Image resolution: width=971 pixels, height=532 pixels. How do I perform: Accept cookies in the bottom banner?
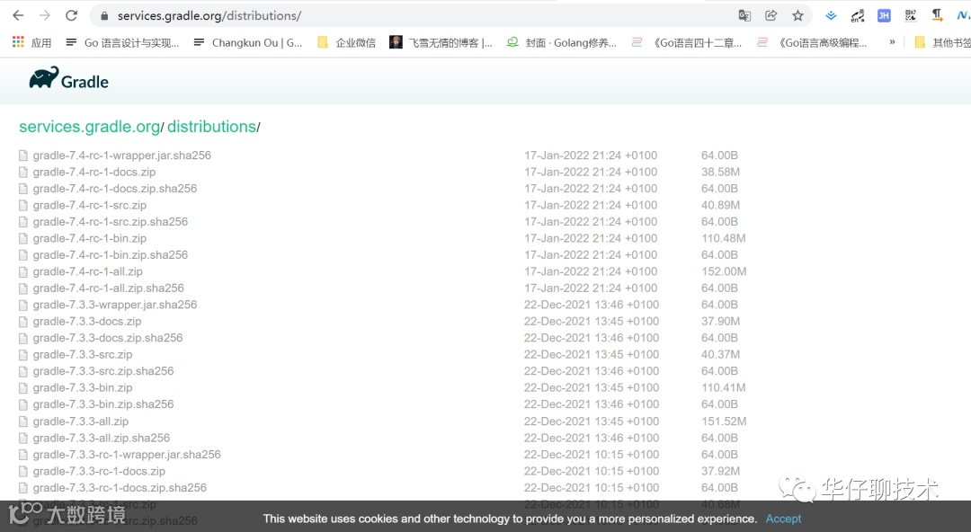click(x=783, y=519)
